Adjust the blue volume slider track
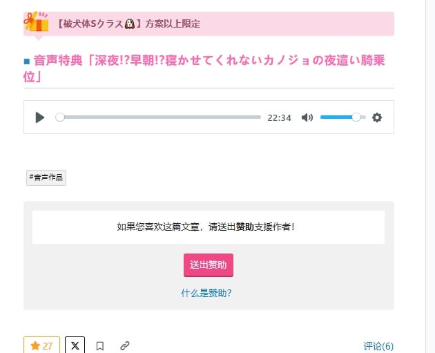The width and height of the screenshot is (435, 353). point(337,117)
